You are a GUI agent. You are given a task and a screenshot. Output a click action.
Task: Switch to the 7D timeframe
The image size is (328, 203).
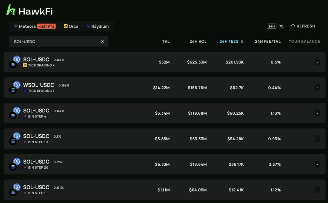click(281, 26)
